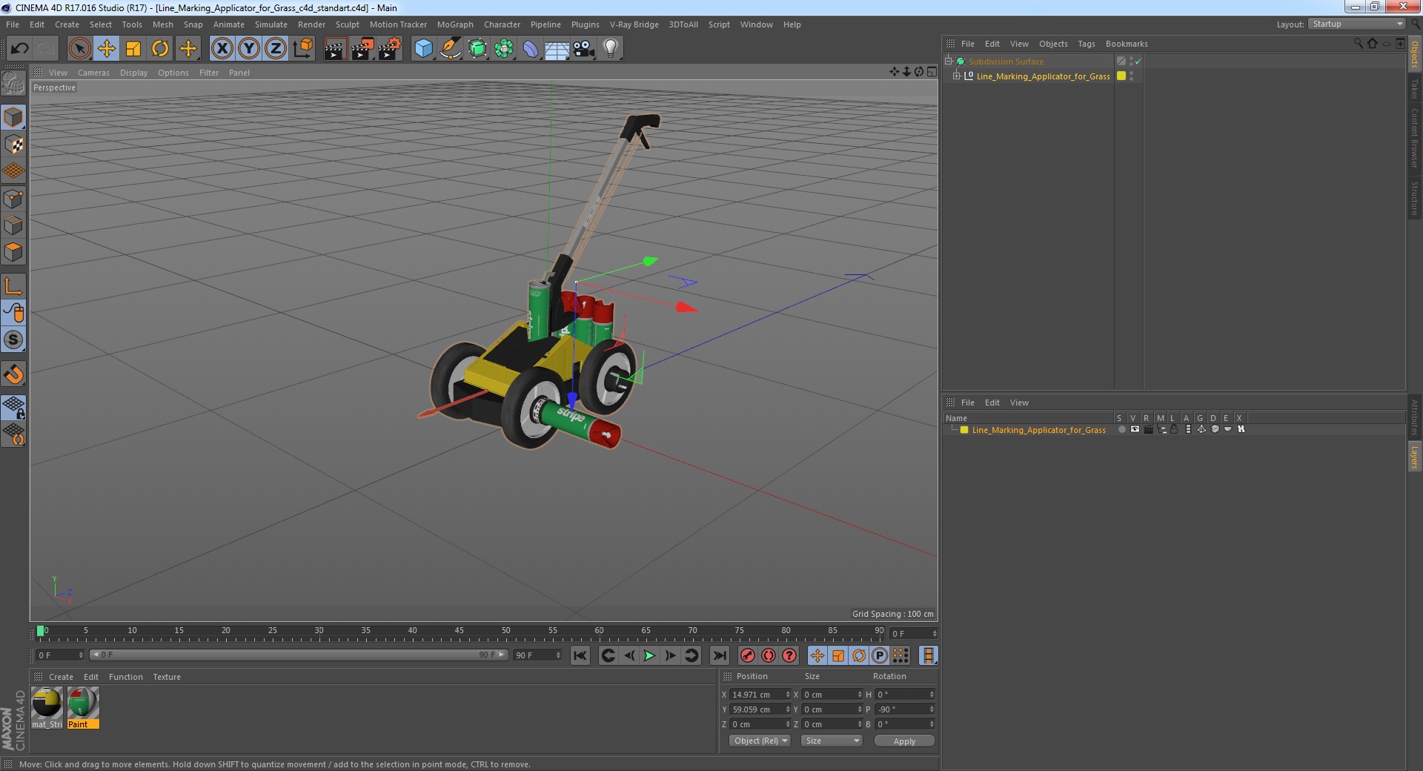Expand Line_Marking_Applicator_for_Grass object

point(956,76)
